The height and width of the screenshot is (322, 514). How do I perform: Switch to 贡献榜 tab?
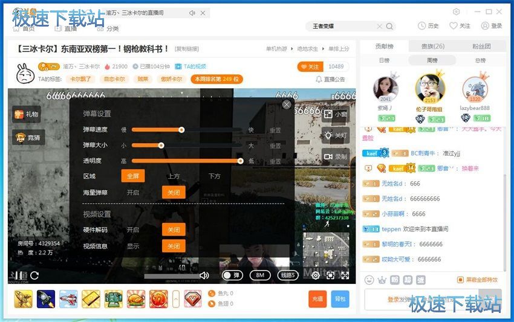pyautogui.click(x=384, y=47)
